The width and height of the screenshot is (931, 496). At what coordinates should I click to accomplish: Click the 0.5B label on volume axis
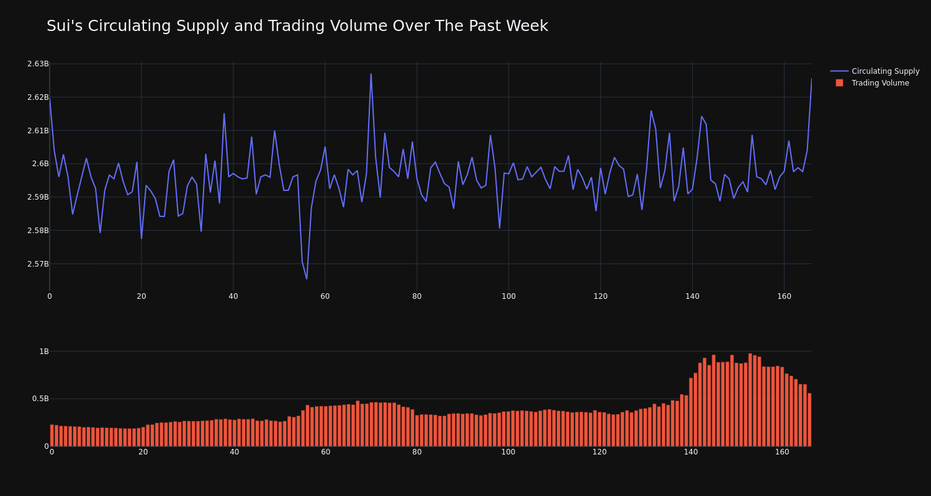tap(41, 399)
